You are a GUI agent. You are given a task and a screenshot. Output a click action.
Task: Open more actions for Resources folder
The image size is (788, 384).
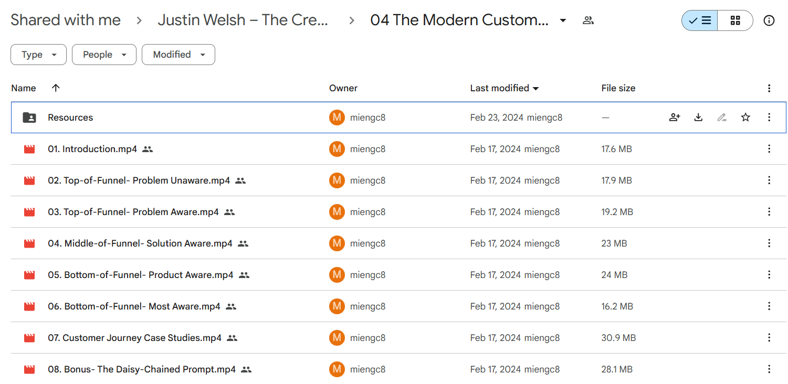769,118
